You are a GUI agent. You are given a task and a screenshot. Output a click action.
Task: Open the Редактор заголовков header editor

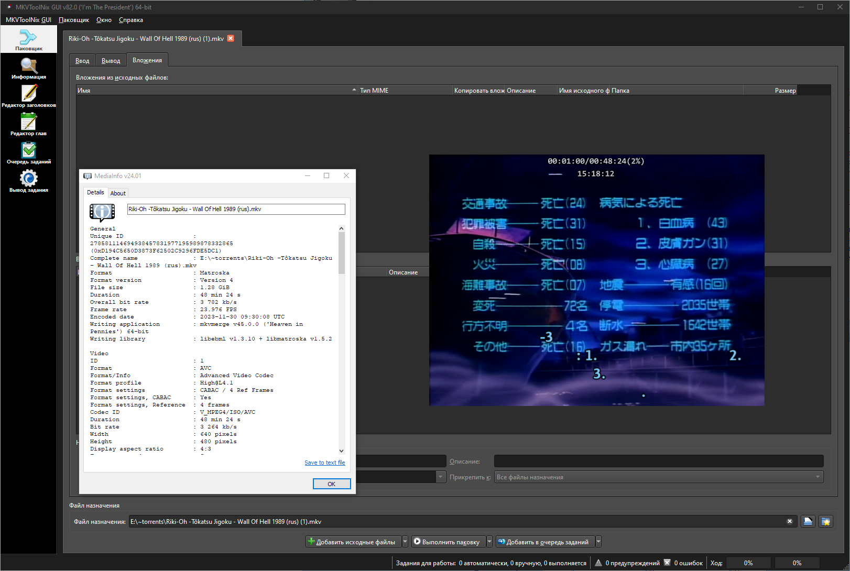click(x=29, y=96)
